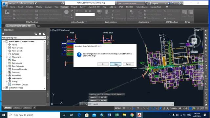The height and width of the screenshot is (118, 210).
Task: Select the Surfaces icon in the tree
Action: 10,54
